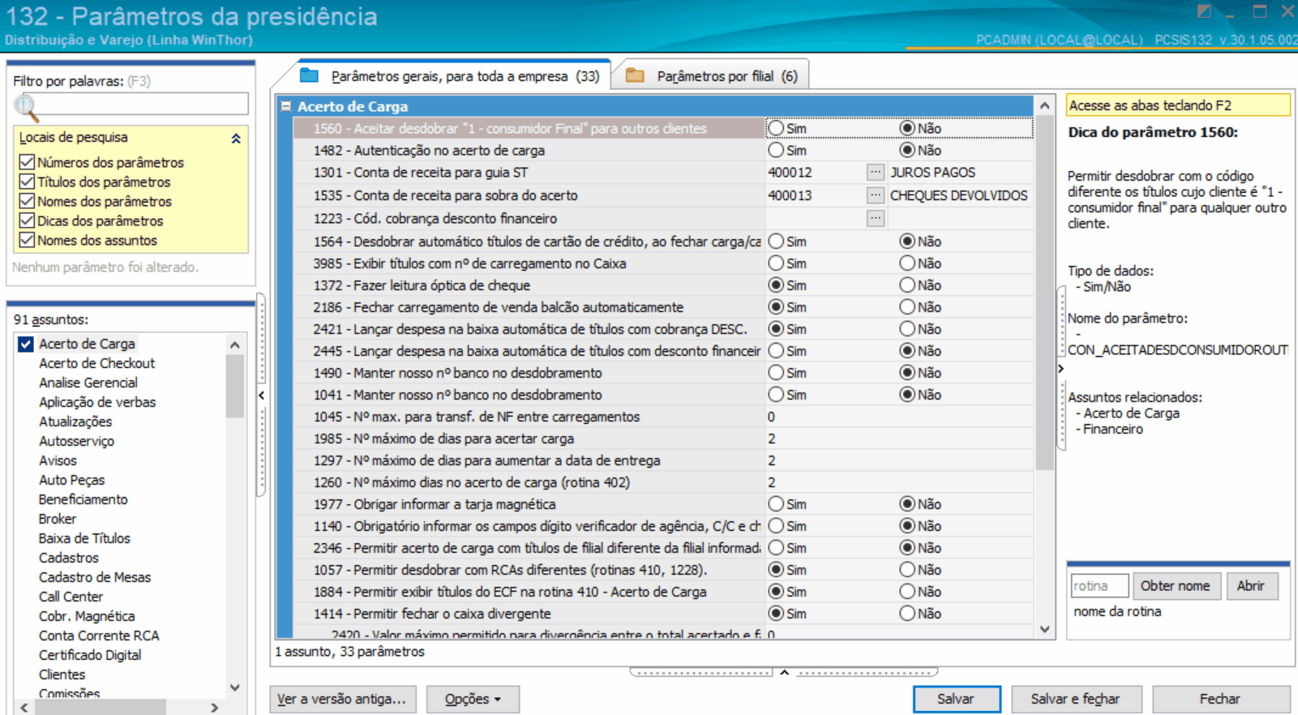The height and width of the screenshot is (715, 1298).
Task: Select Conta Corrente RCA subject
Action: pos(99,636)
